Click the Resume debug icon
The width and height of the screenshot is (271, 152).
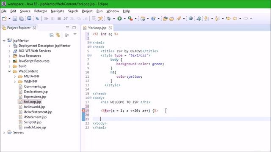pos(46,19)
